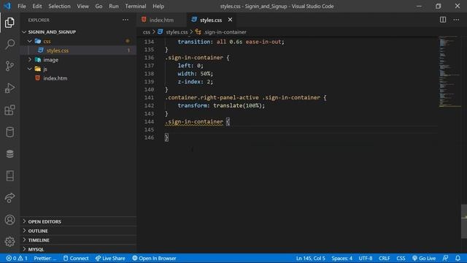Click line number 141 in gutter

[x=149, y=97]
